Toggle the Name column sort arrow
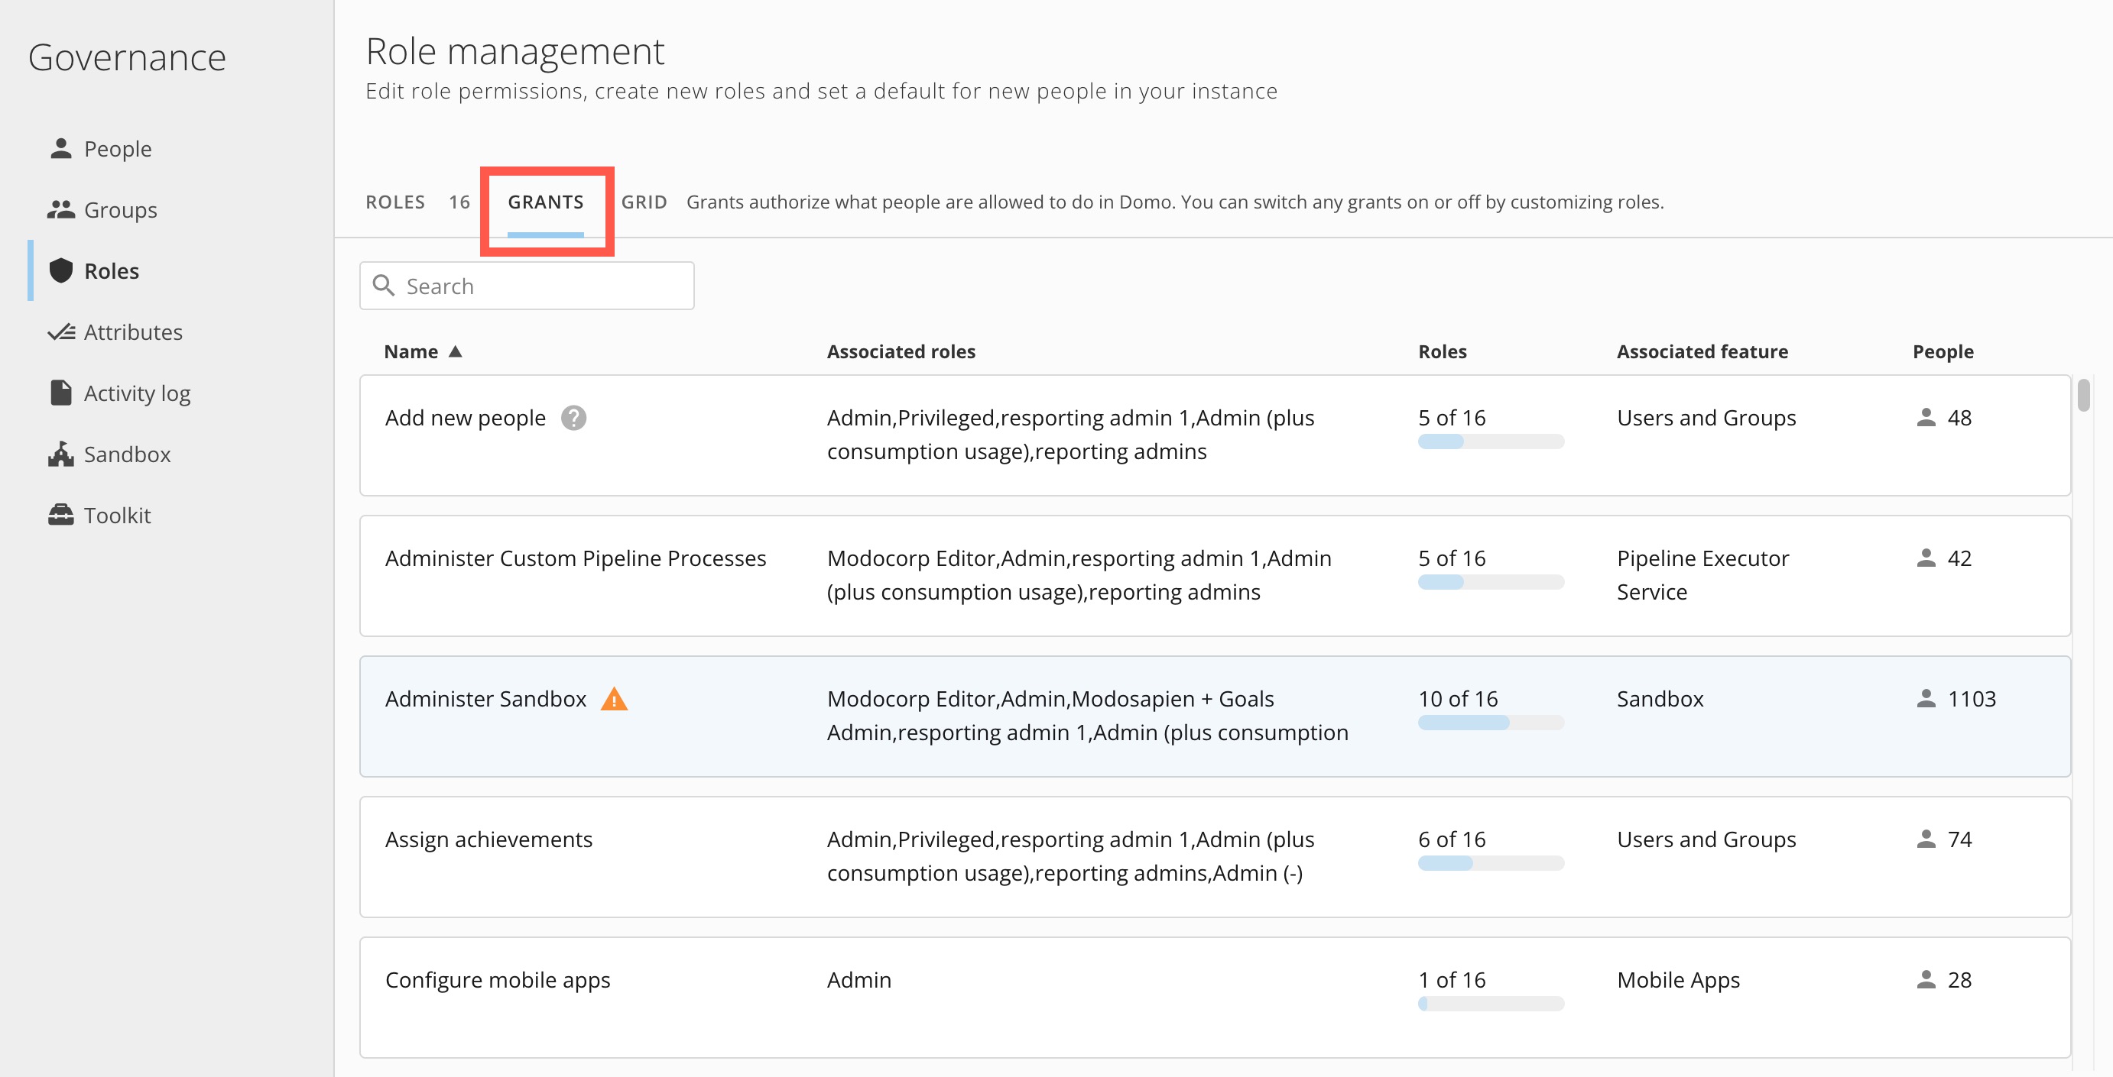Viewport: 2113px width, 1077px height. point(456,351)
